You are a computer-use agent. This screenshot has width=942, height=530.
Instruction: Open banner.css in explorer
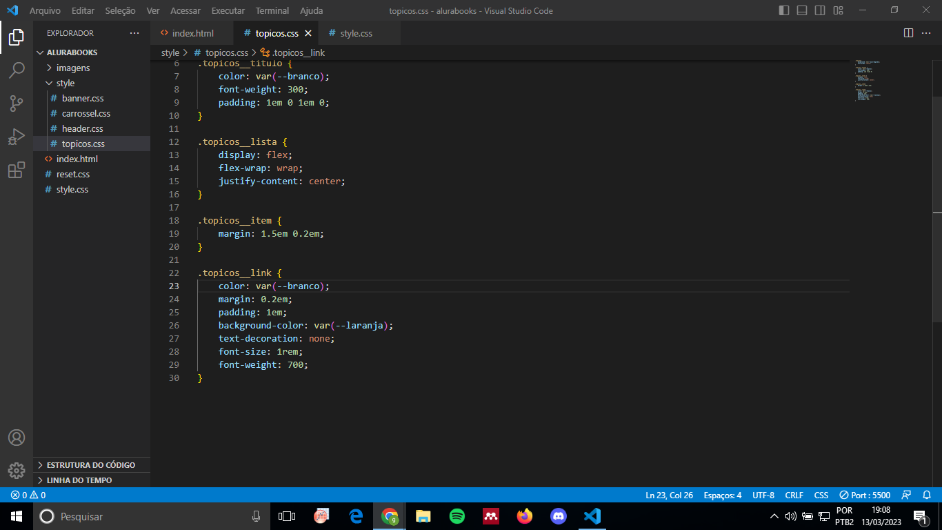92,98
